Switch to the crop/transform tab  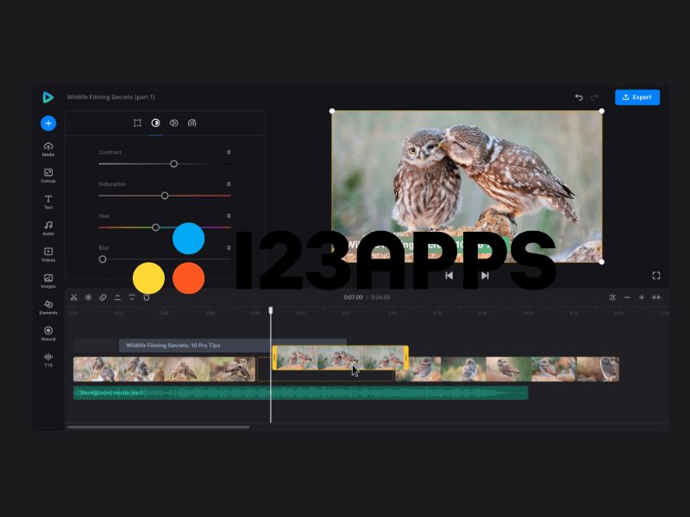coord(137,123)
